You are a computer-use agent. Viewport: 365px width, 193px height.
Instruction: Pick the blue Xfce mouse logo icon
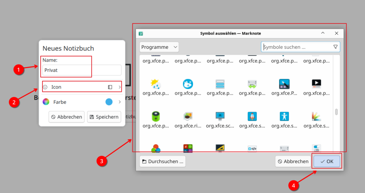188,84
